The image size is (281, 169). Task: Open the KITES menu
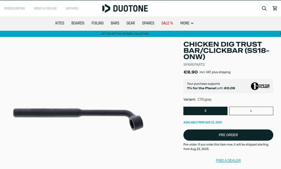point(60,23)
